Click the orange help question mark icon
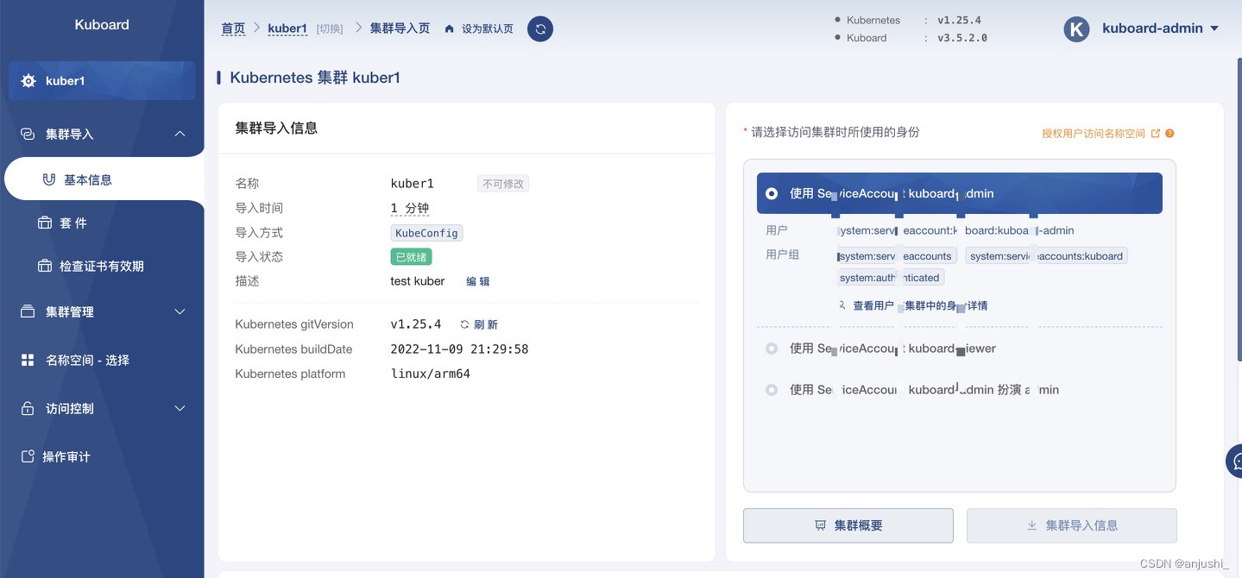The width and height of the screenshot is (1242, 578). coord(1169,134)
